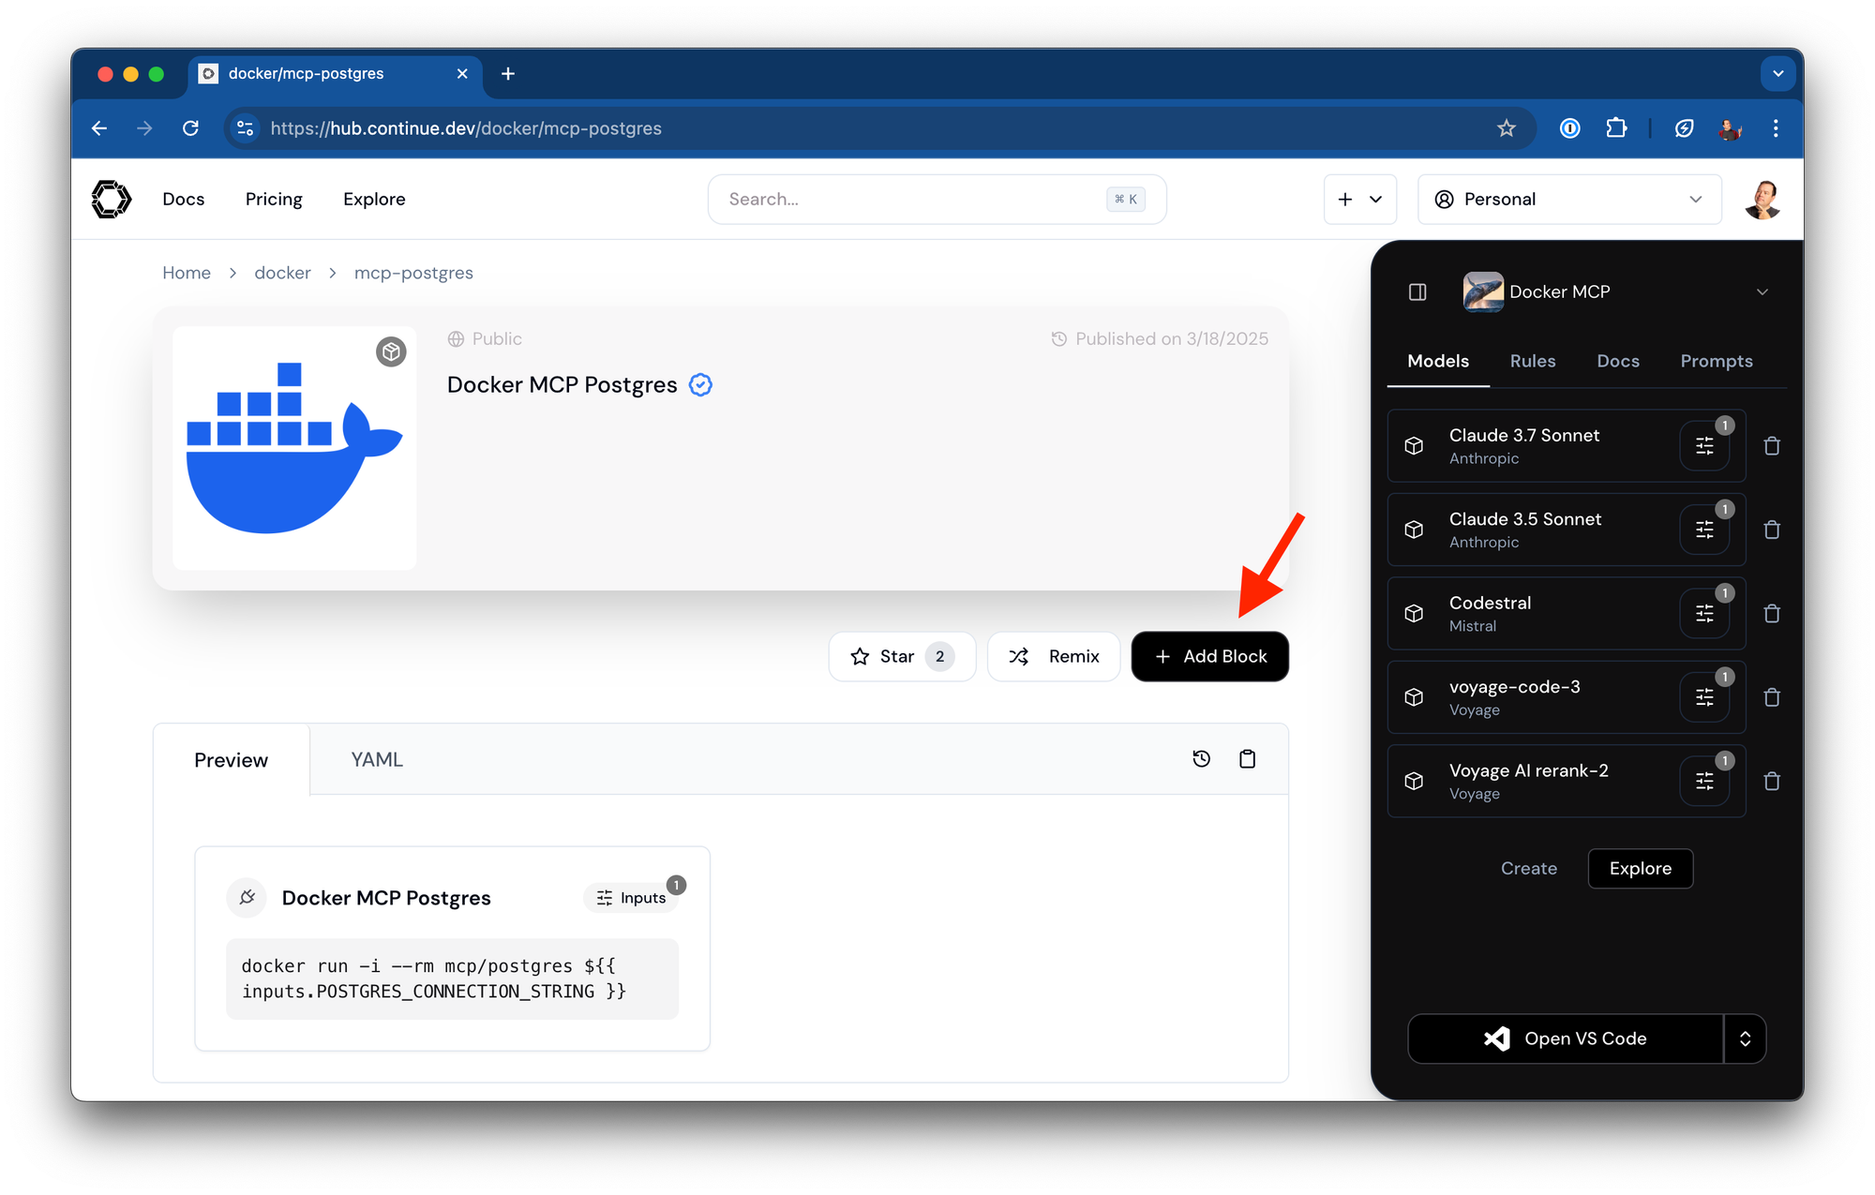Switch to the Rules tab
1875x1195 pixels.
(x=1532, y=362)
